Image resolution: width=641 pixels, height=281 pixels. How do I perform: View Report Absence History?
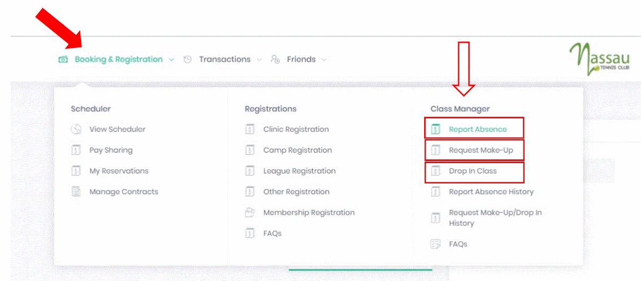(x=491, y=192)
